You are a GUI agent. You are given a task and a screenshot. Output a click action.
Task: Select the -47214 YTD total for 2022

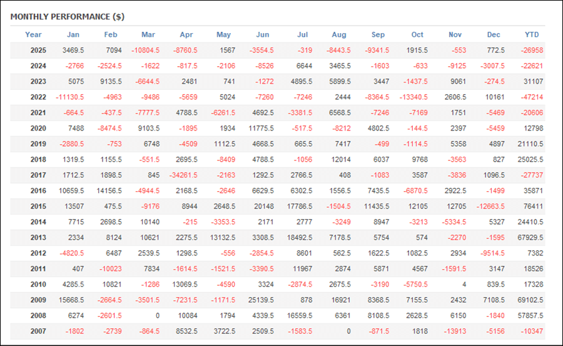coord(533,97)
